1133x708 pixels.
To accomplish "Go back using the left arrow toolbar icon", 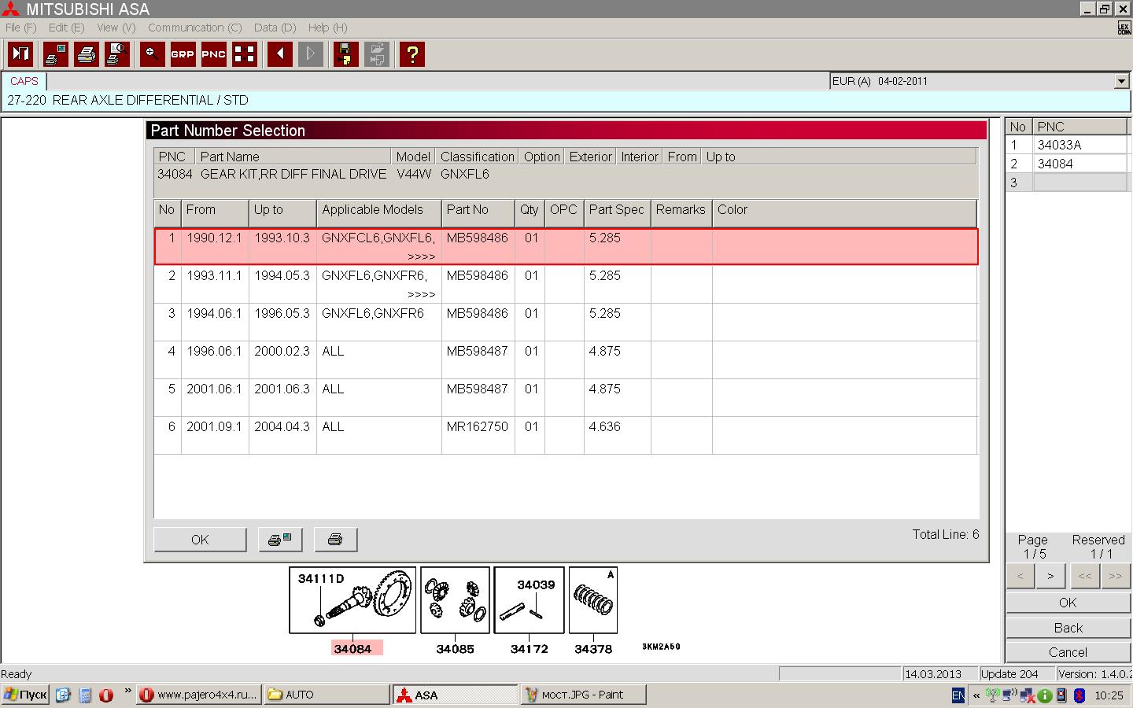I will click(279, 54).
